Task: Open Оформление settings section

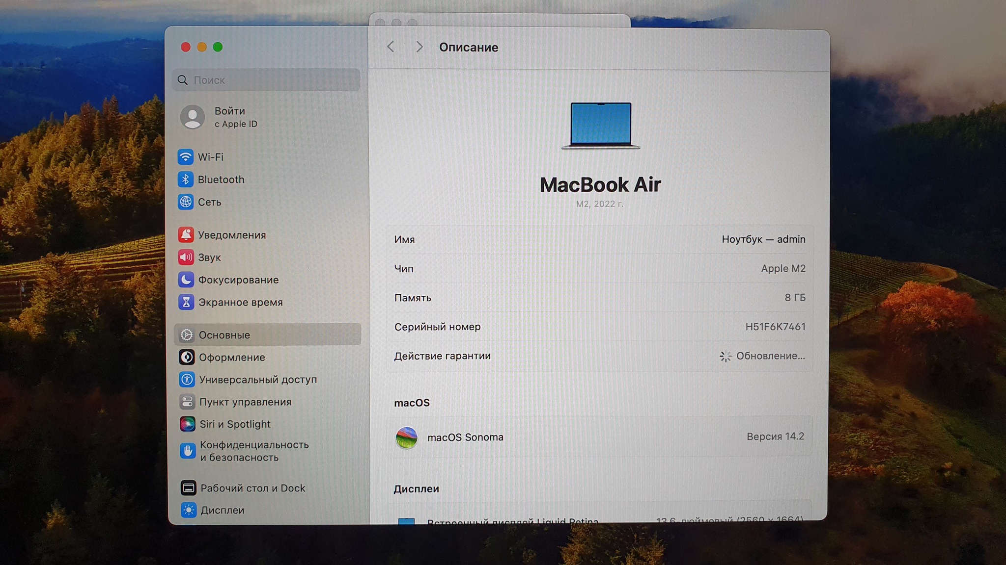Action: 232,358
